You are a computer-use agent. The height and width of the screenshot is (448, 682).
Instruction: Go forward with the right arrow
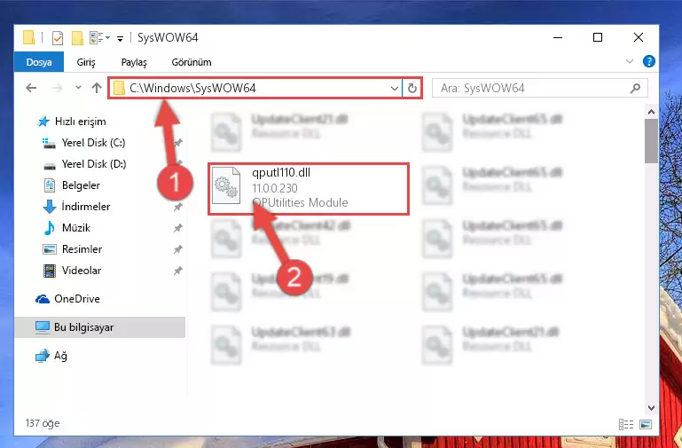[57, 88]
